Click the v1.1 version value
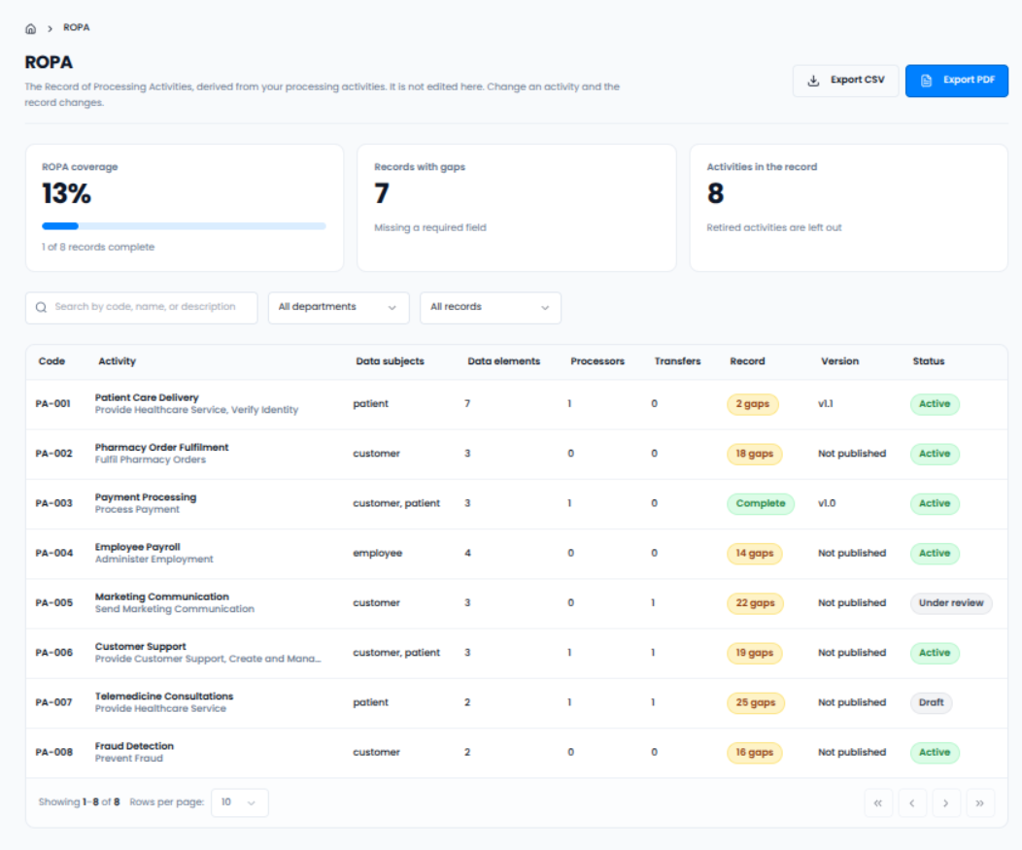1022x850 pixels. 825,404
